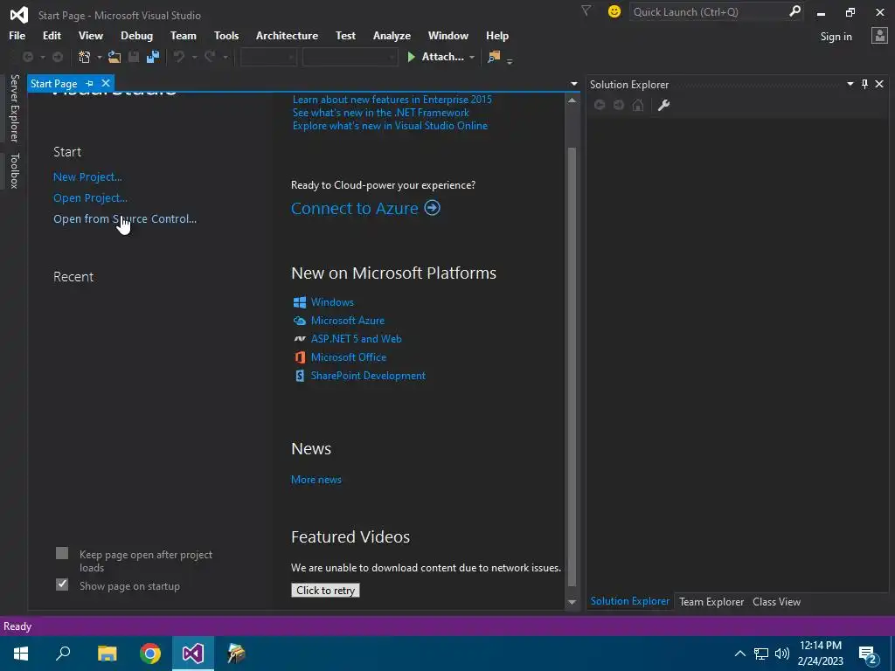This screenshot has width=895, height=671.
Task: Click the notifications flag icon
Action: coord(586,10)
